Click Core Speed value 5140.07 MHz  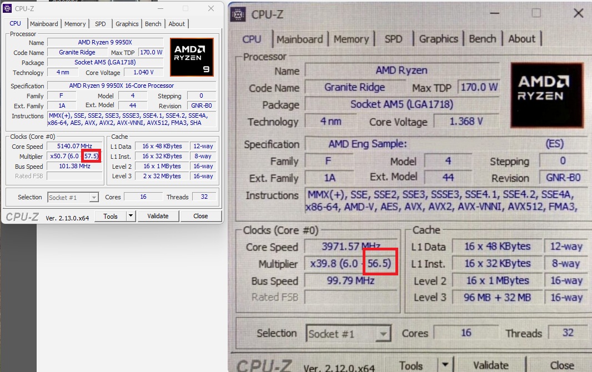[x=74, y=146]
